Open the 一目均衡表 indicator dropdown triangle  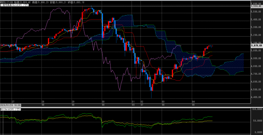coord(25,5)
